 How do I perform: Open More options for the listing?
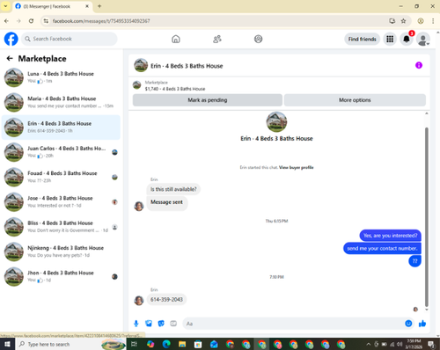coord(355,100)
